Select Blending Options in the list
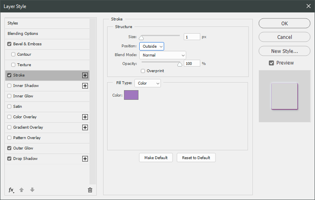This screenshot has height=200, width=315. pyautogui.click(x=23, y=34)
